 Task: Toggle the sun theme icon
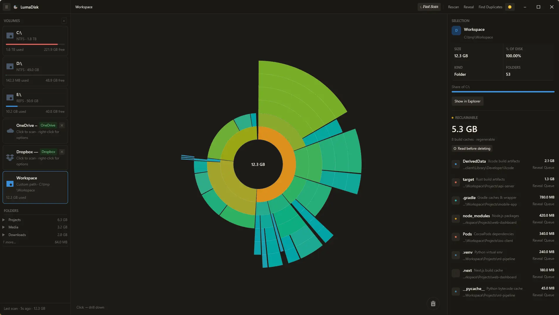[x=510, y=7]
